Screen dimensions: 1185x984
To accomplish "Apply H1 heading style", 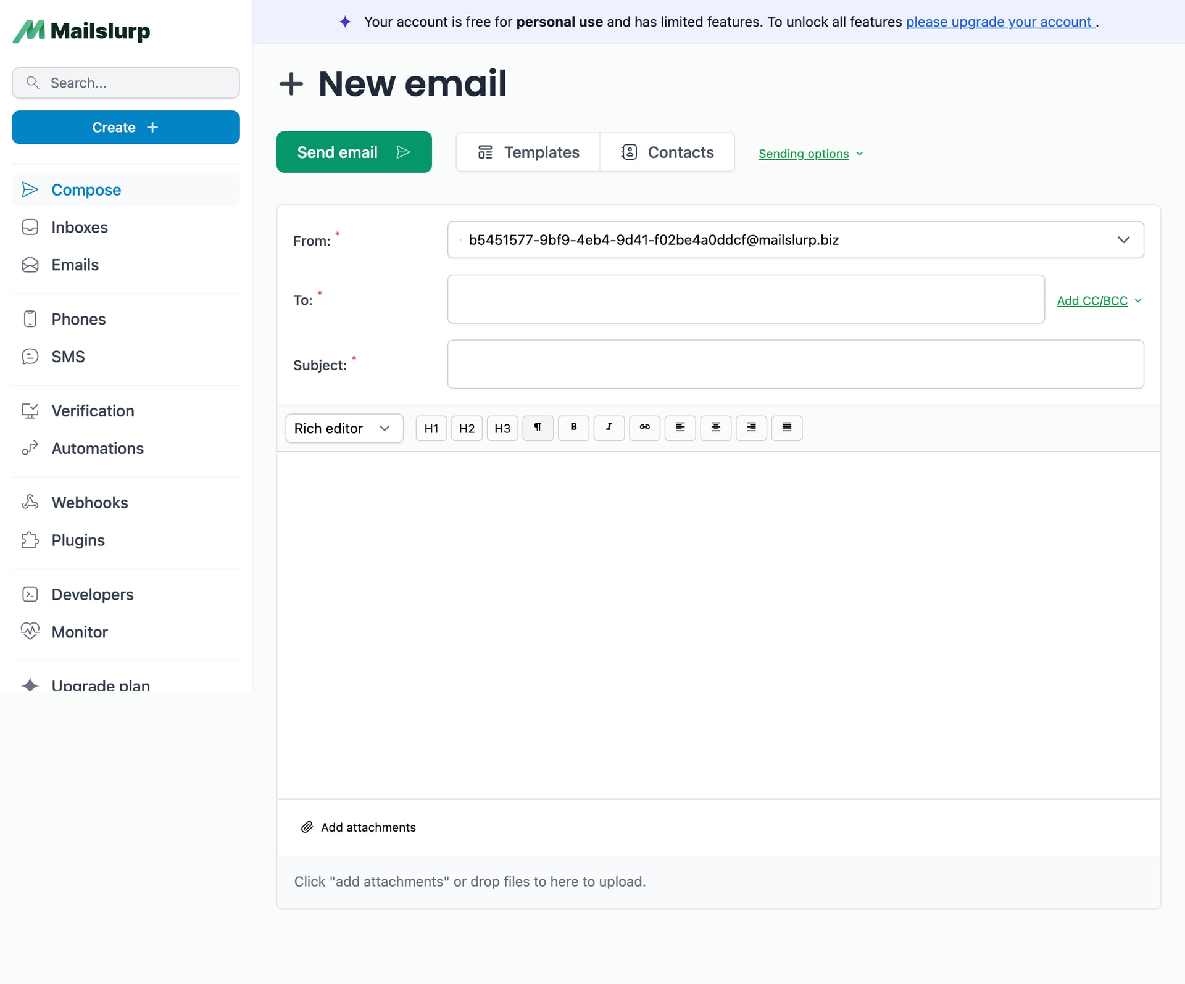I will (x=431, y=428).
